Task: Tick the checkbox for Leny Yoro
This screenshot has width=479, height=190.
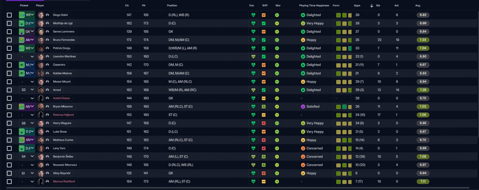Action: (9, 148)
